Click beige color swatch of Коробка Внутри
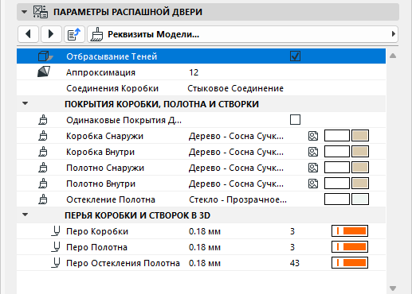Viewport: 412px width, 294px height. (360, 152)
